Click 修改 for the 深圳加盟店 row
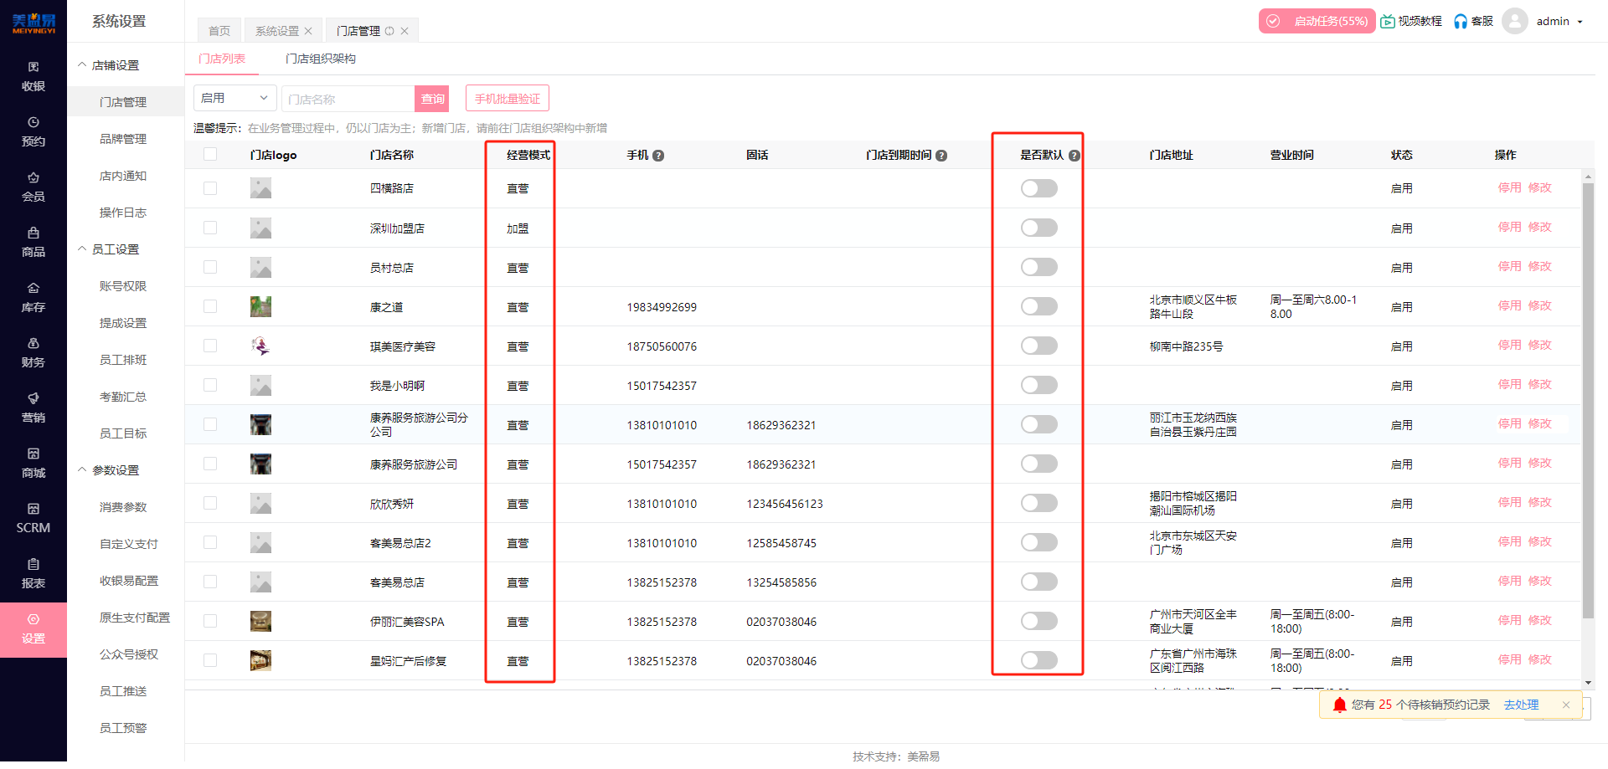The image size is (1608, 769). (1539, 227)
